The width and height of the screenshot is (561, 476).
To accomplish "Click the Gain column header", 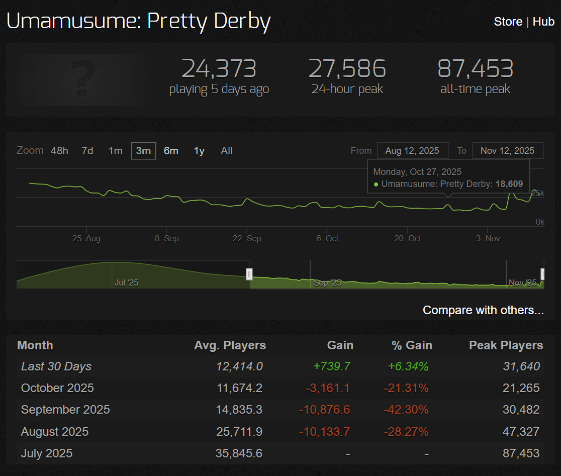I will (x=340, y=345).
